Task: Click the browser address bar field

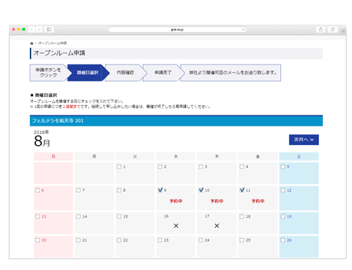Action: coord(177,30)
